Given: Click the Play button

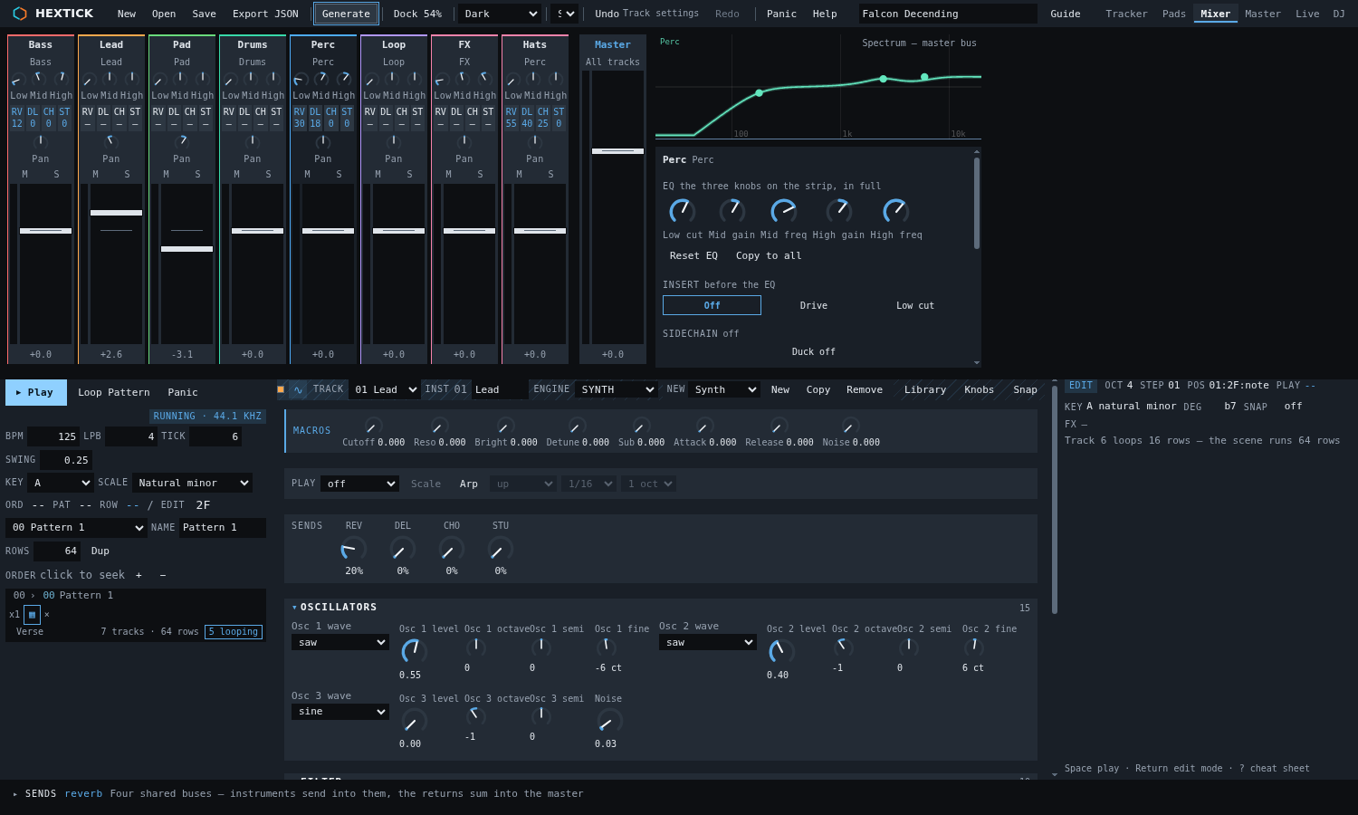Looking at the screenshot, I should point(36,392).
